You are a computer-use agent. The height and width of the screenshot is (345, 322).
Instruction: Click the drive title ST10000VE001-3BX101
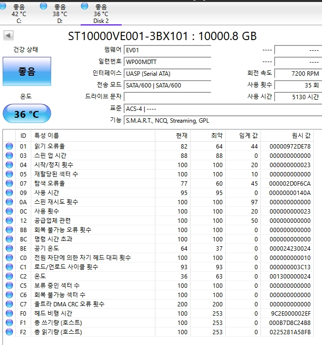coord(128,36)
